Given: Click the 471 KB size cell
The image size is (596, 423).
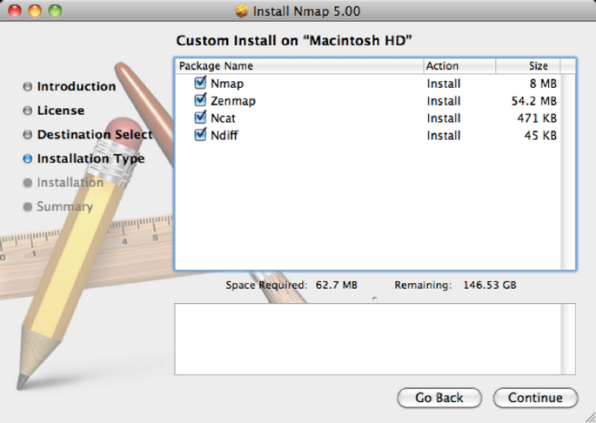Looking at the screenshot, I should pos(537,118).
